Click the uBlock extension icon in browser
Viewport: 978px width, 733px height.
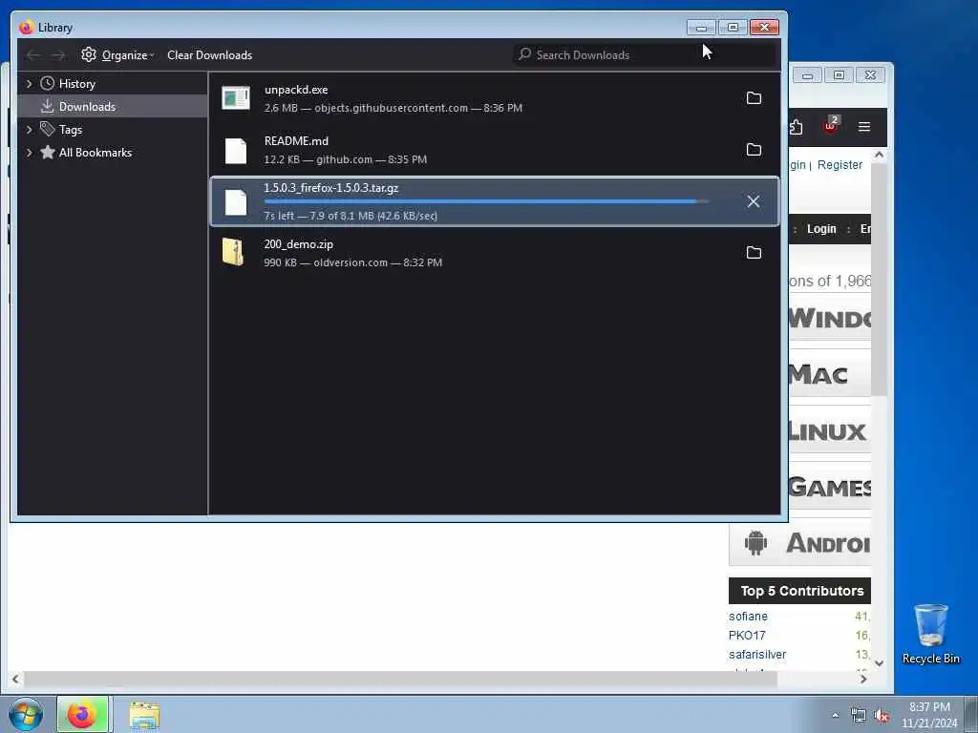(x=830, y=125)
